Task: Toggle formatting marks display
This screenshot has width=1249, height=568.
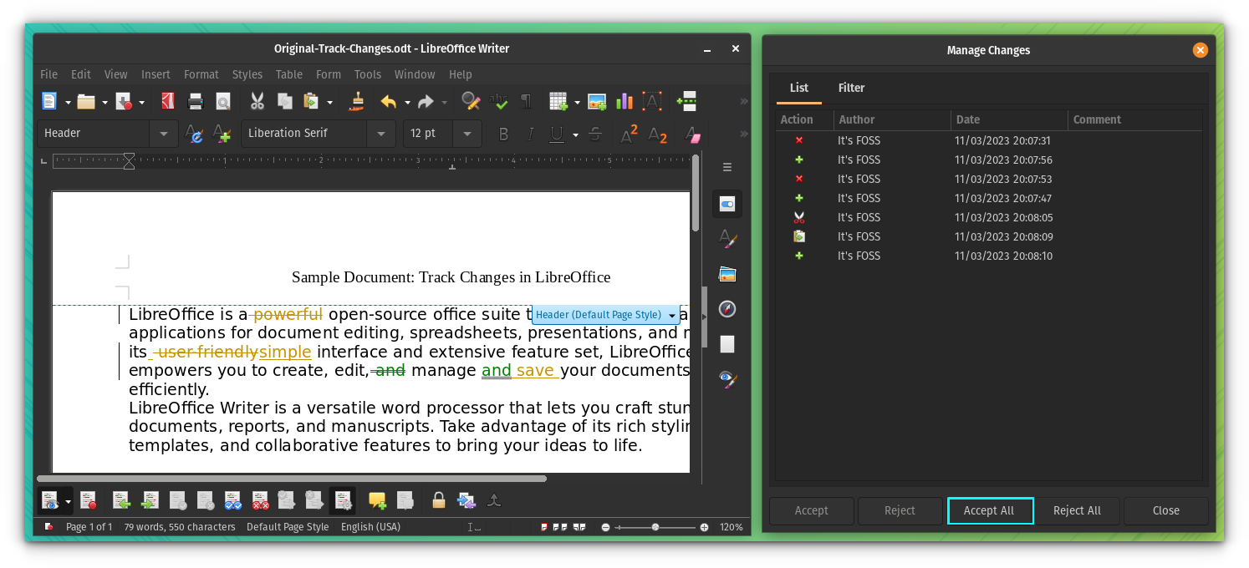Action: tap(526, 101)
